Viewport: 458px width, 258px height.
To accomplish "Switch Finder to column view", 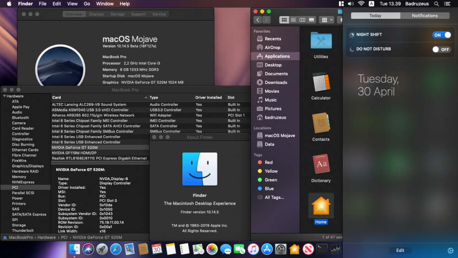I will coord(302,20).
